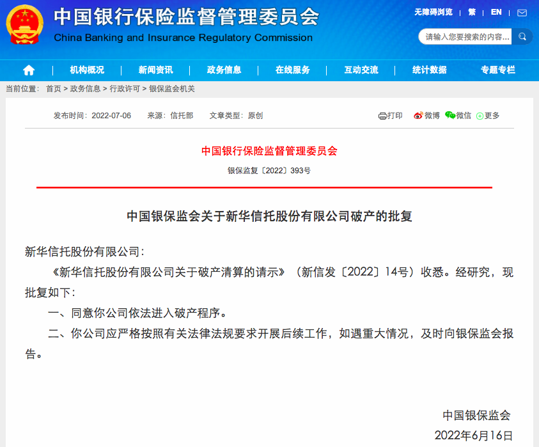Focus the search input box
Image resolution: width=539 pixels, height=447 pixels.
coord(465,37)
